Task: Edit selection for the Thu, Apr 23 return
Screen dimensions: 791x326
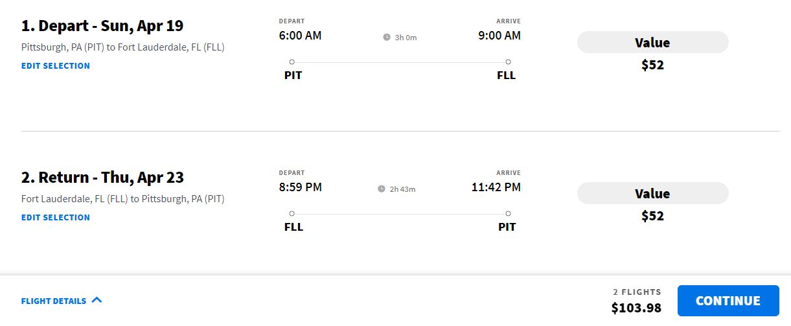Action: [x=56, y=218]
